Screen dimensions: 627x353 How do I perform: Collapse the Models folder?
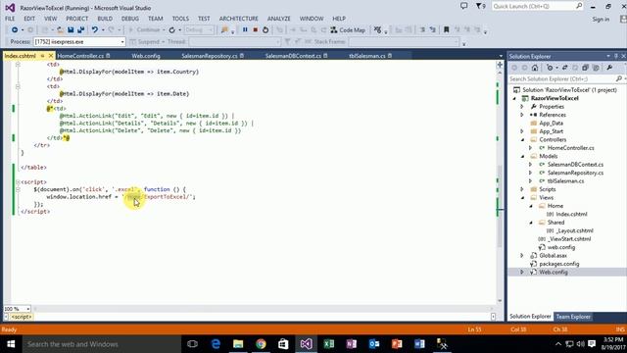pyautogui.click(x=522, y=156)
